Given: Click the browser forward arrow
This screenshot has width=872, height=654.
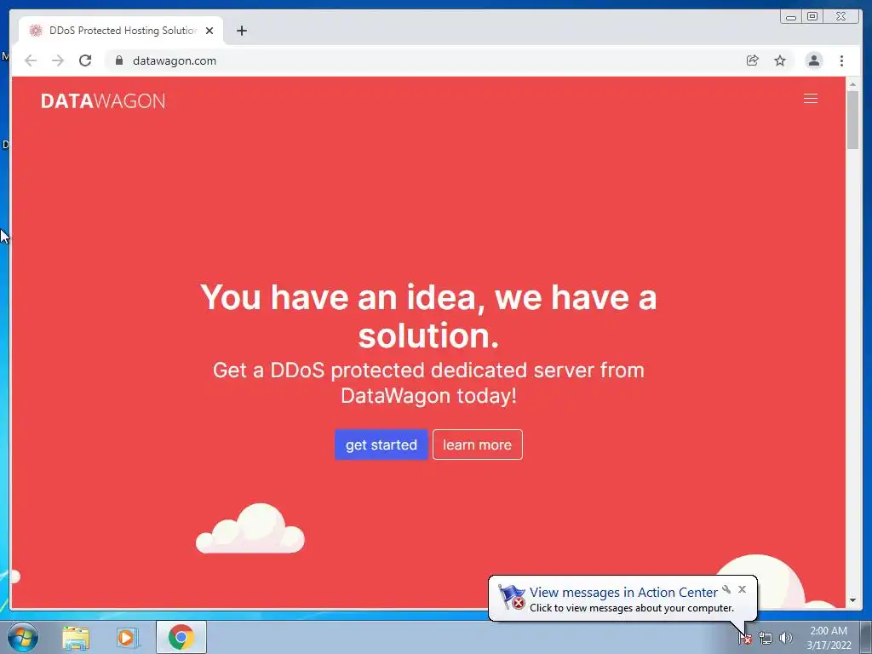Looking at the screenshot, I should (x=58, y=60).
